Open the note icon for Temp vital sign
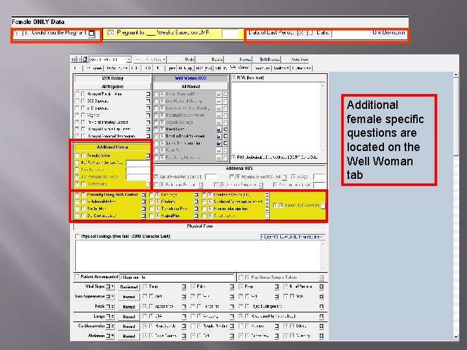The image size is (467, 350). pos(184,287)
